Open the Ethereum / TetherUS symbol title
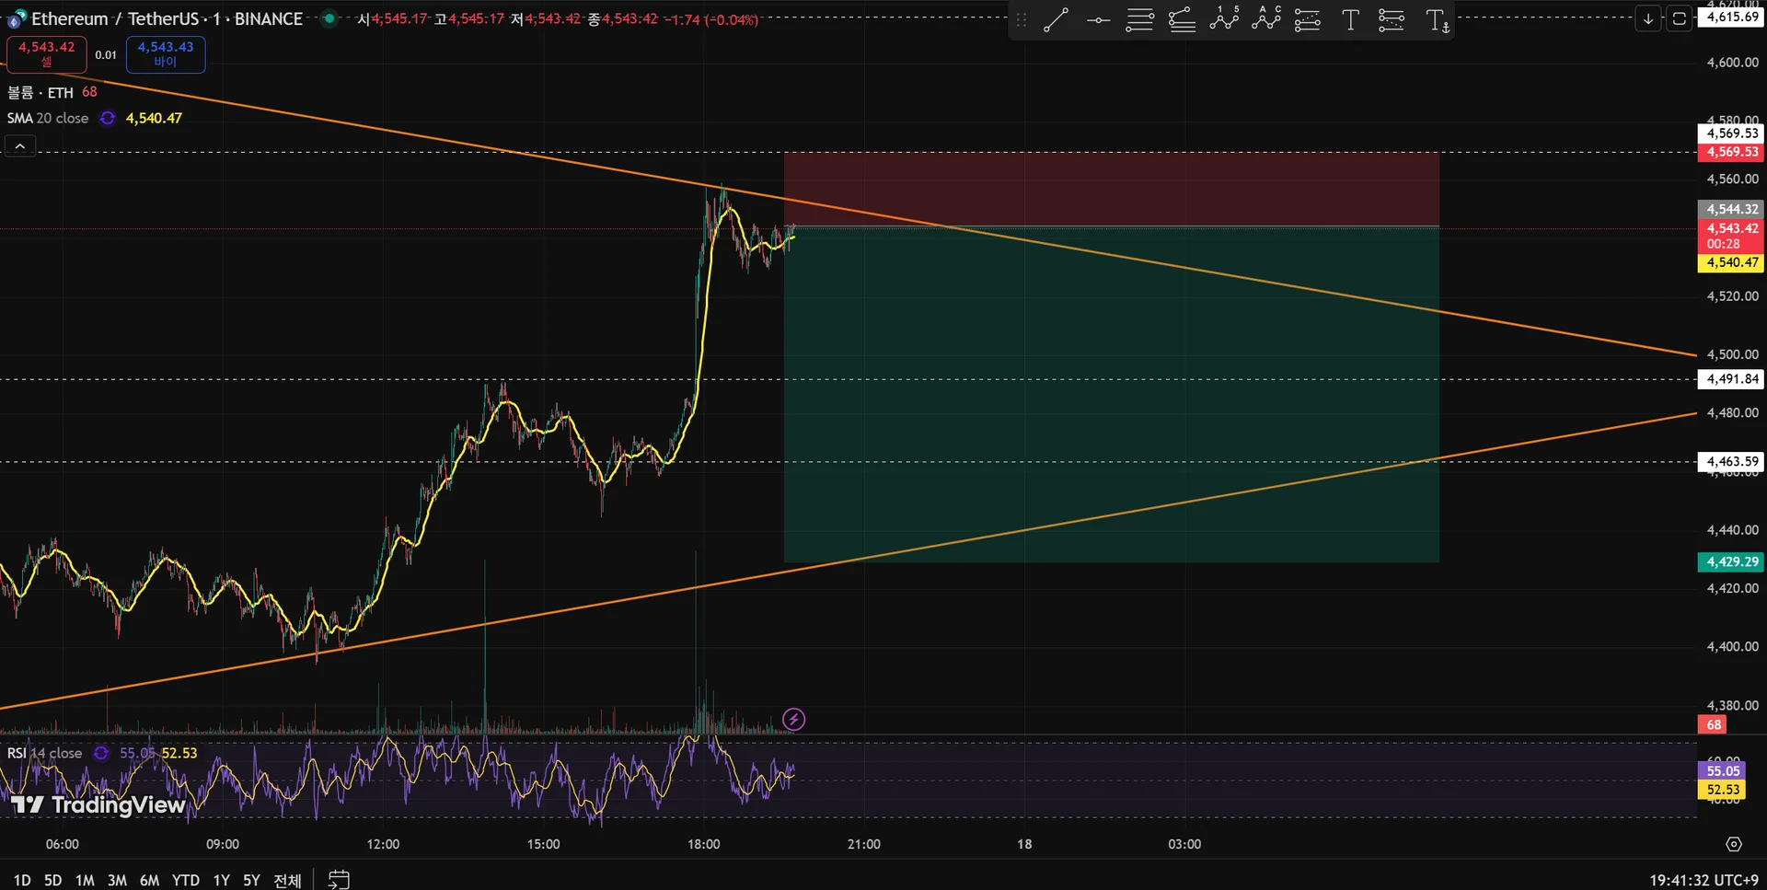The image size is (1767, 890). point(167,18)
